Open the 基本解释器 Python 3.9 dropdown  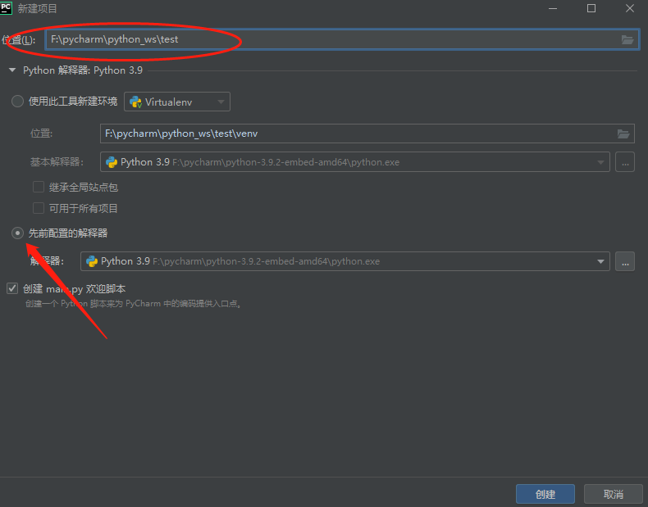(x=354, y=162)
